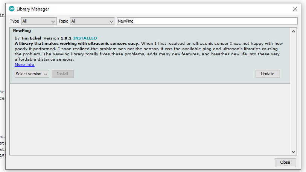Expand the Topic filter dropdown

92,21
